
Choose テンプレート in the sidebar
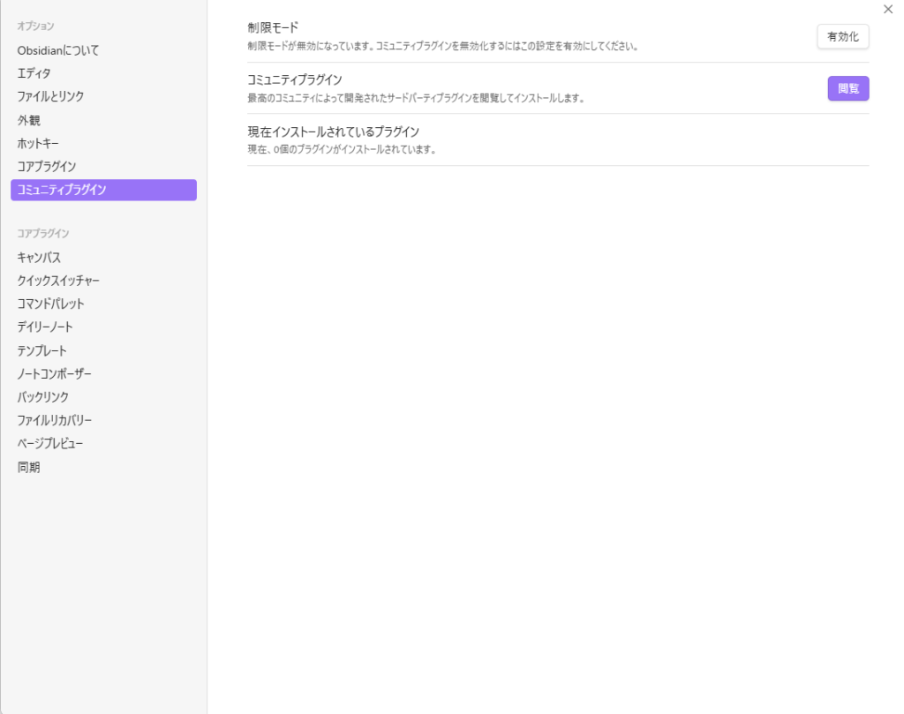[x=42, y=350]
